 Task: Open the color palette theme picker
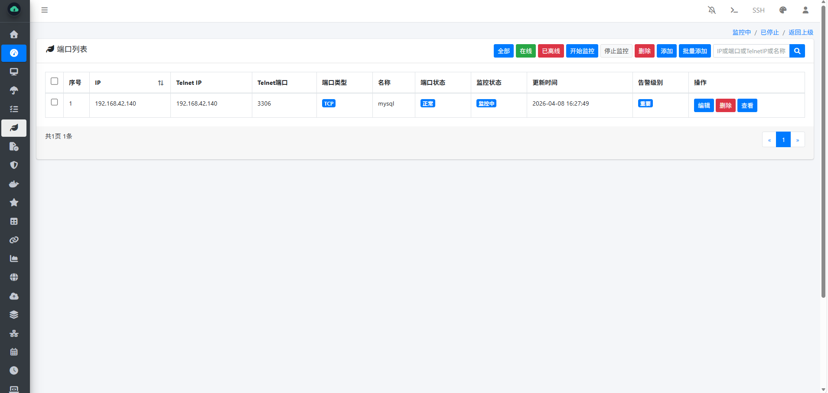coord(782,10)
